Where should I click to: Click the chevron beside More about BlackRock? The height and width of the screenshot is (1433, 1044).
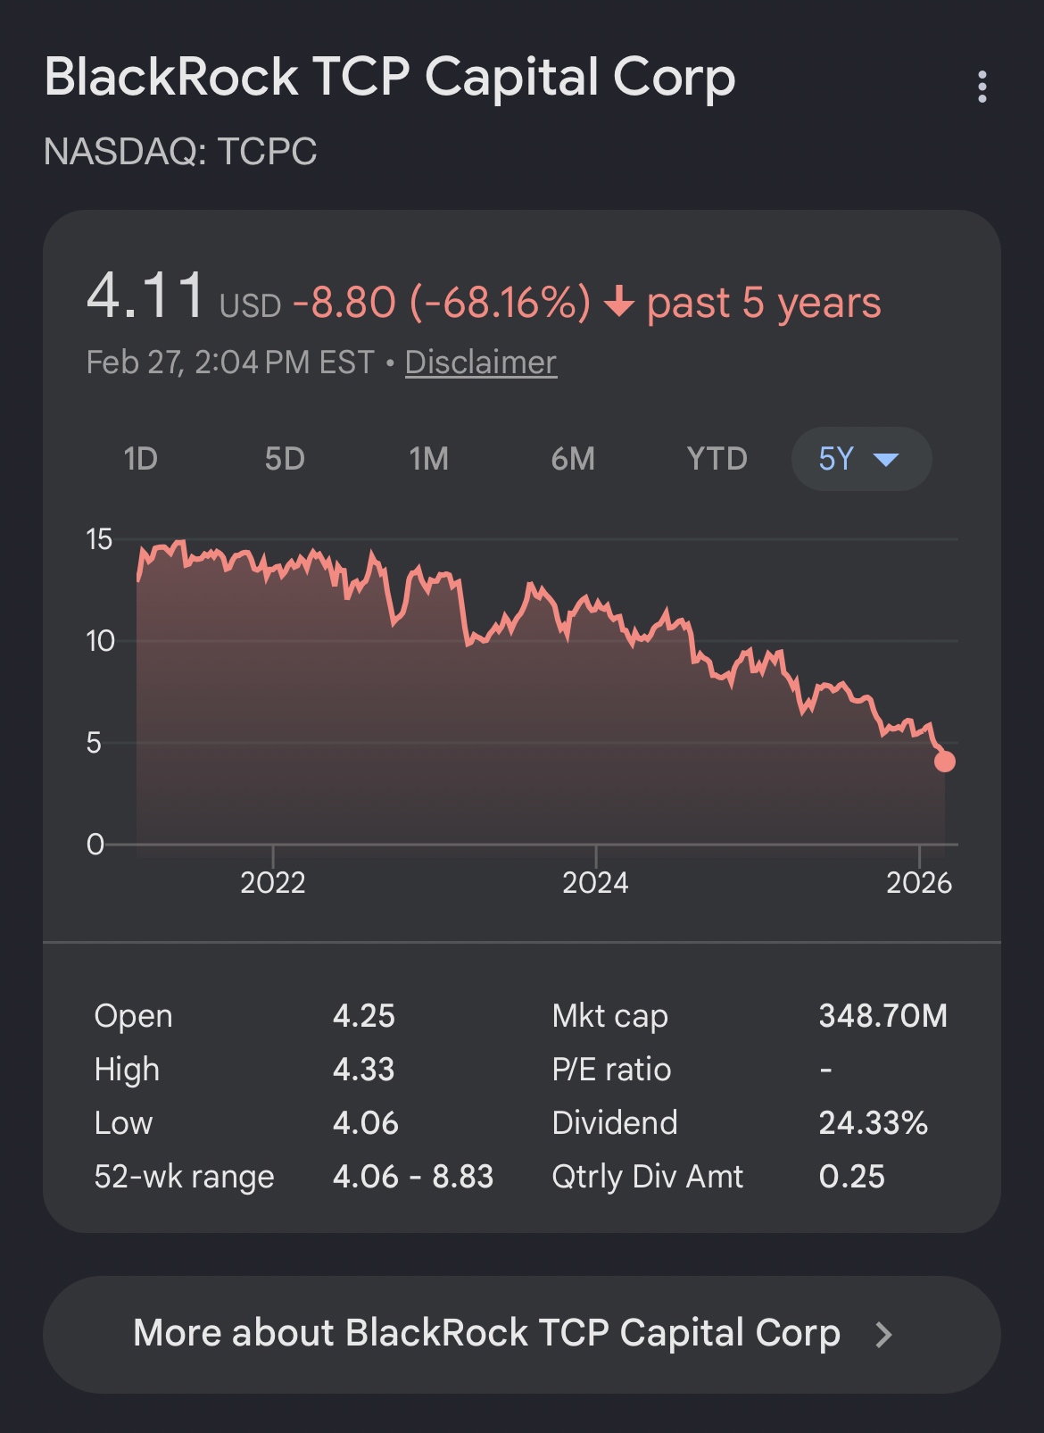click(883, 1334)
